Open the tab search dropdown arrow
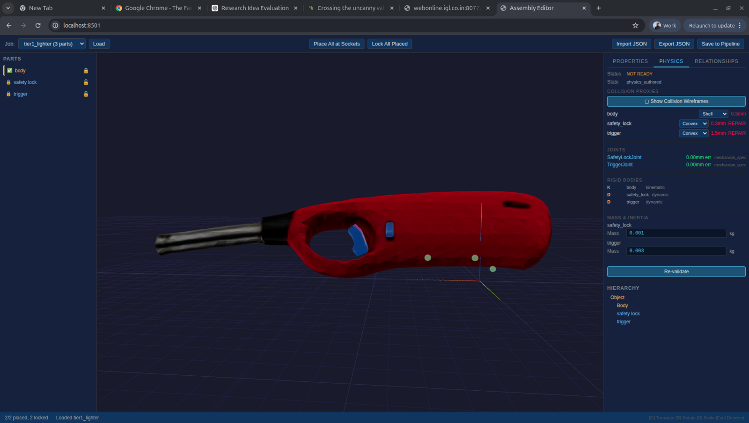 (8, 8)
